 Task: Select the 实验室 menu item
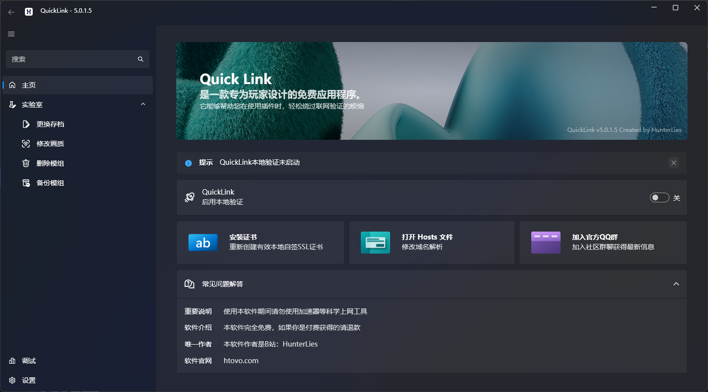(x=78, y=105)
